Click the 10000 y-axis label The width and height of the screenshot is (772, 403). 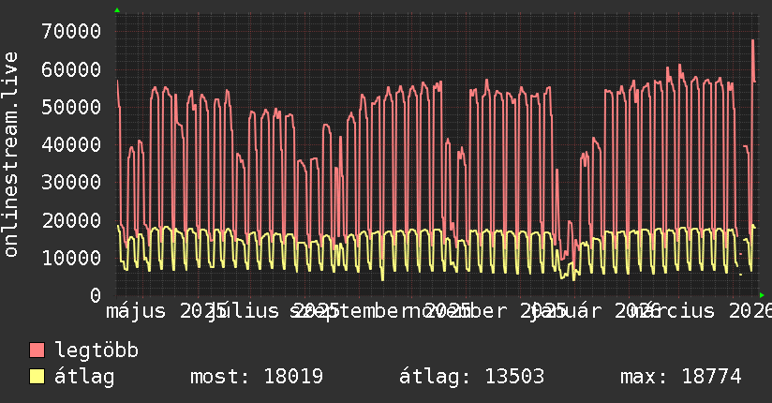(71, 258)
